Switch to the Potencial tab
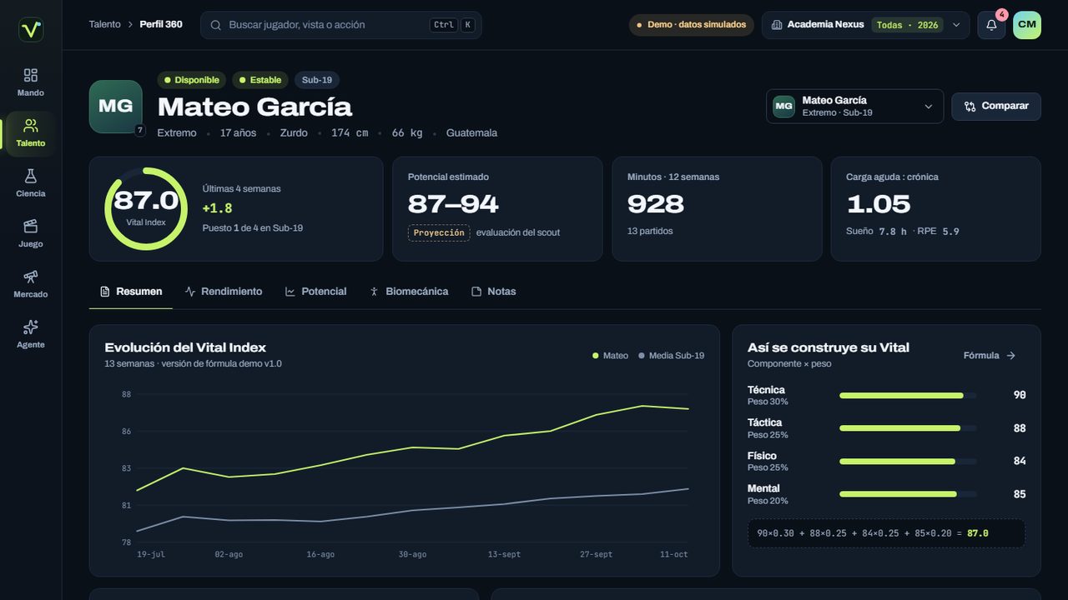This screenshot has width=1068, height=600. point(315,292)
